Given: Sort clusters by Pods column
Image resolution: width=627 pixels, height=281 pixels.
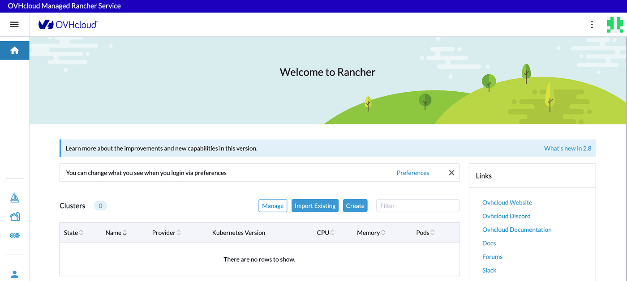Looking at the screenshot, I should 425,233.
